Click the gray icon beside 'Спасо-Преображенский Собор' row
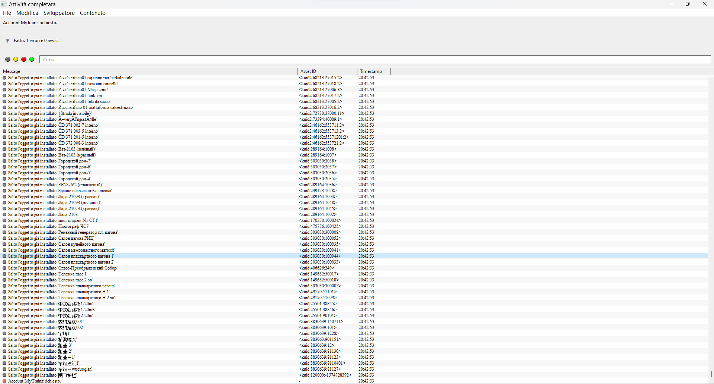 [x=4, y=268]
